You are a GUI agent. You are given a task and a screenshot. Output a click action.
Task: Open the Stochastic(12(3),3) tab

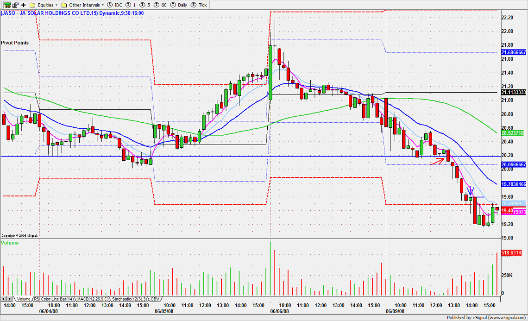pyautogui.click(x=129, y=299)
